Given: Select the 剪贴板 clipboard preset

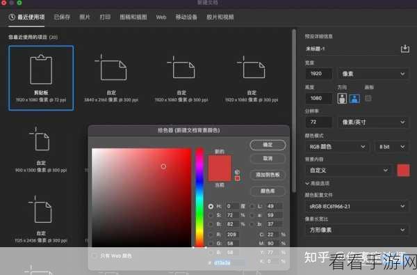Looking at the screenshot, I should (41, 78).
